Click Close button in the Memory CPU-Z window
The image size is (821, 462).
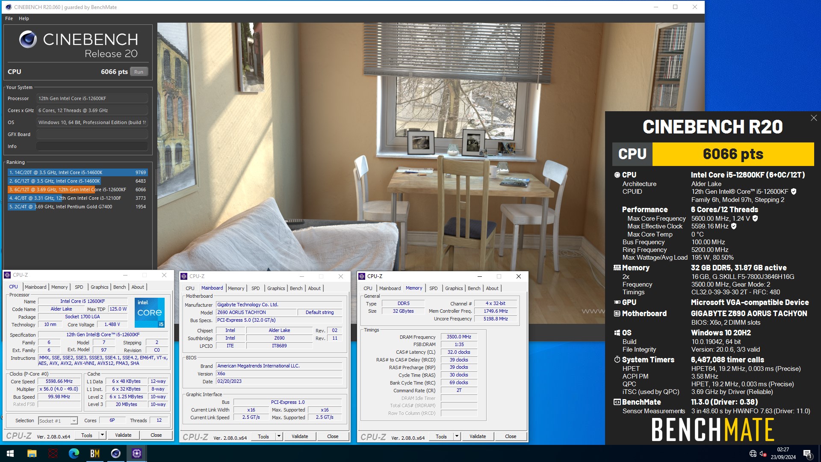coord(511,437)
